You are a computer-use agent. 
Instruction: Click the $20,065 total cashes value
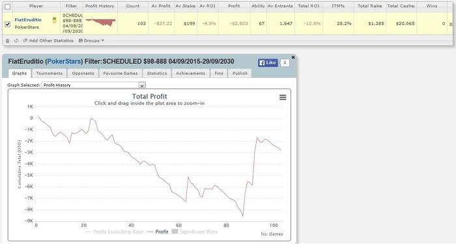(405, 23)
